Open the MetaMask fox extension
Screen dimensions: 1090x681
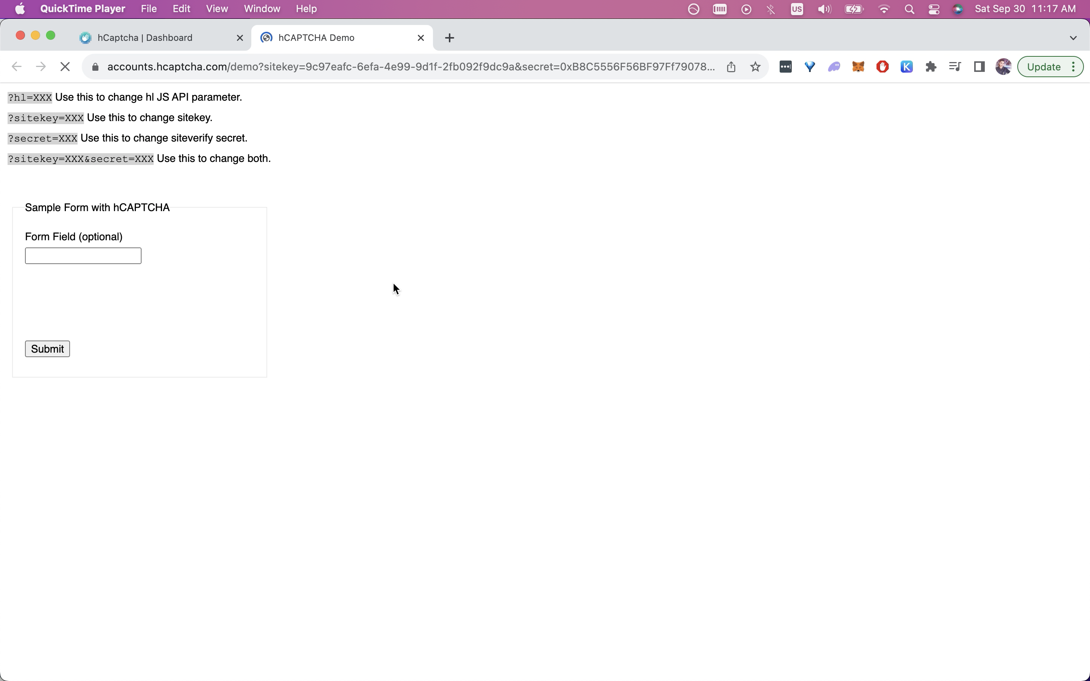858,67
